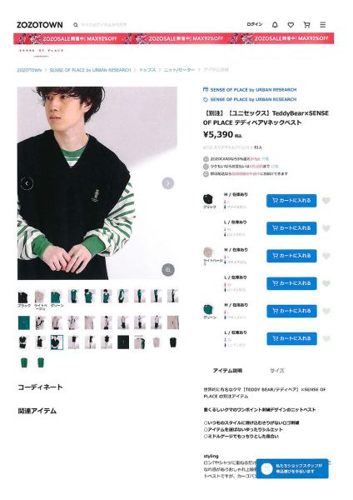Open the hamburger menu icon
The image size is (353, 500).
323,24
